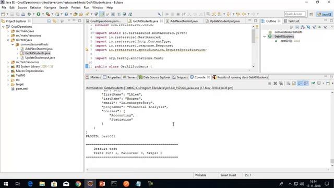Collapse GetAllStudents class in Outline
Screen dimensions: 334x188
pyautogui.click(x=265, y=37)
